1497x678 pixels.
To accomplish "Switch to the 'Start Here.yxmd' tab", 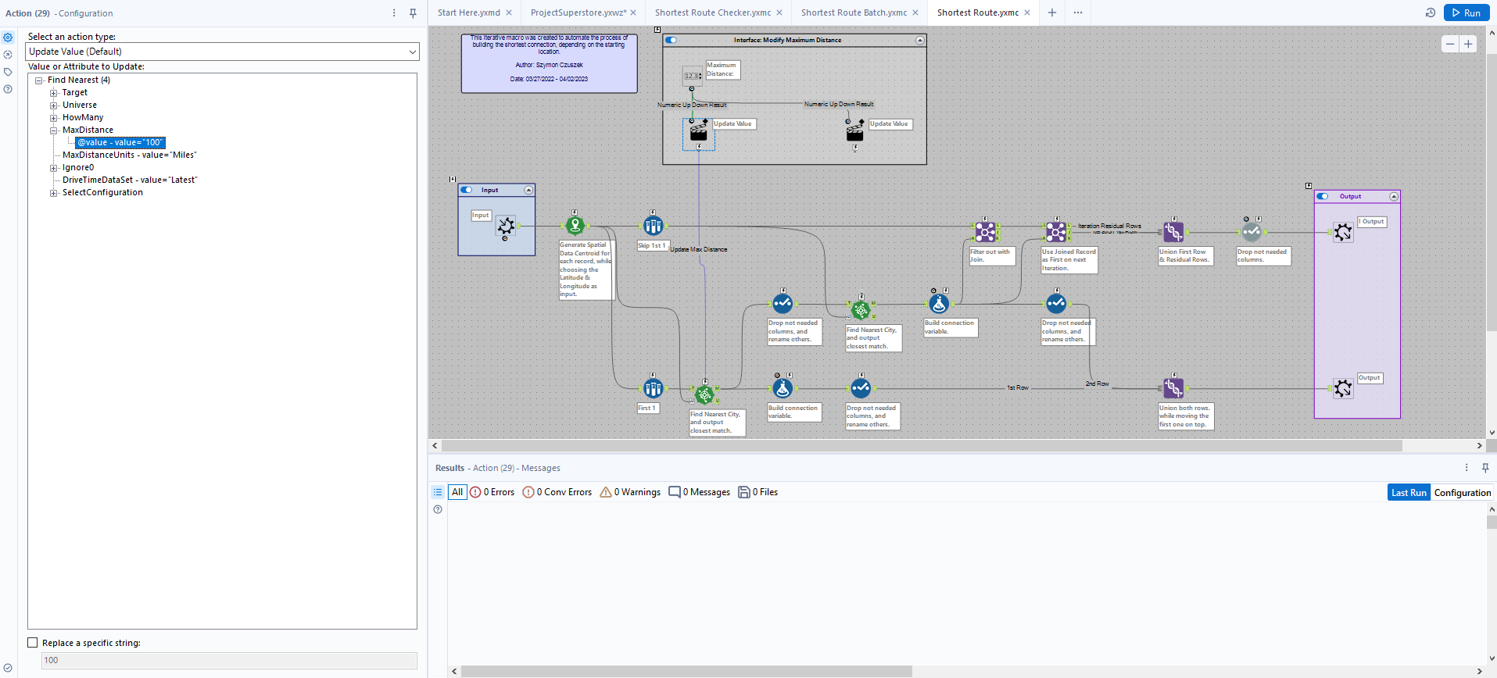I will [468, 12].
